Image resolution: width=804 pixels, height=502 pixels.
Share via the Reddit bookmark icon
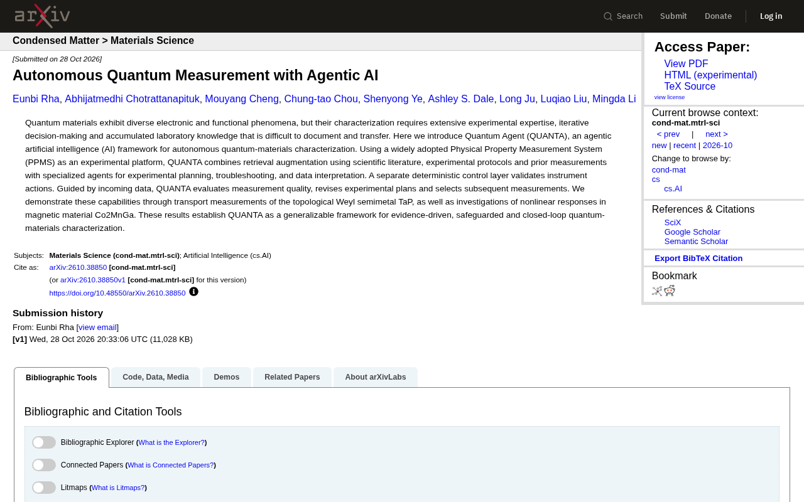pyautogui.click(x=670, y=291)
